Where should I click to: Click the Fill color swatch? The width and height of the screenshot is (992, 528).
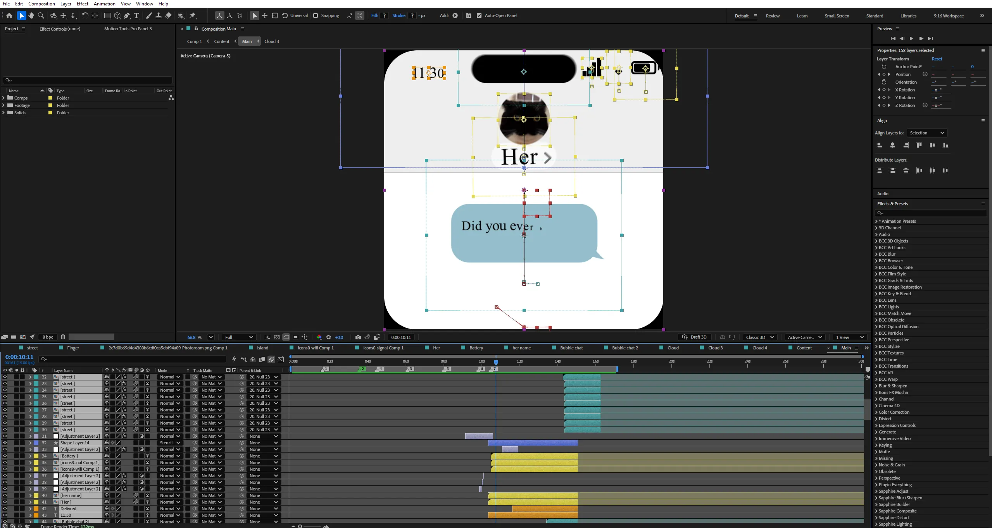384,15
